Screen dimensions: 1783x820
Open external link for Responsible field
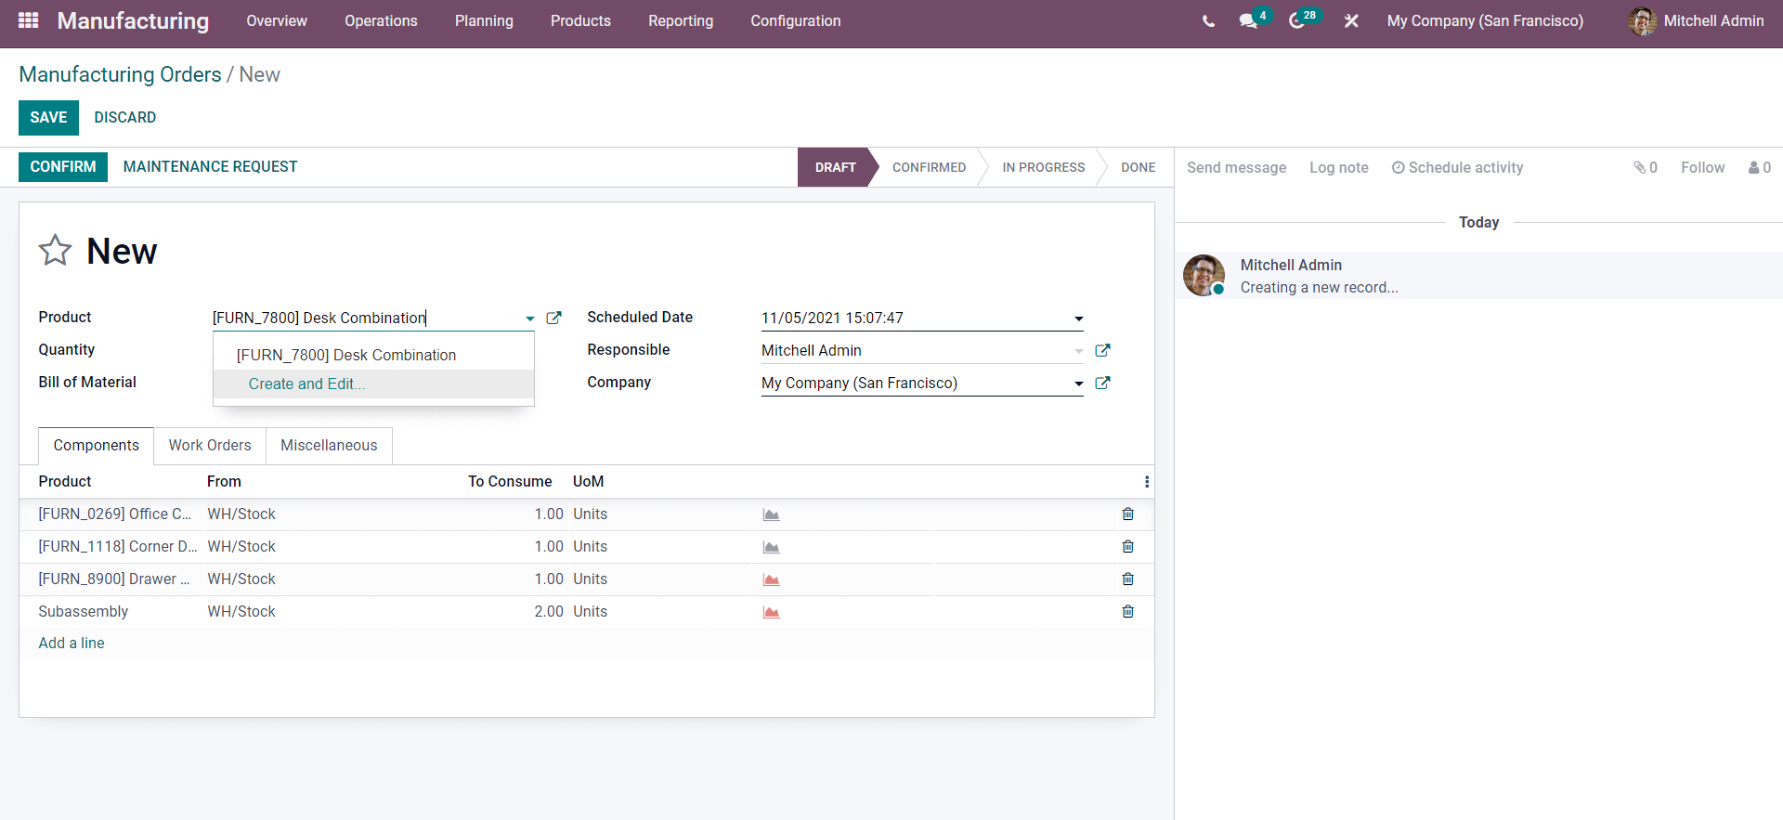point(1102,350)
